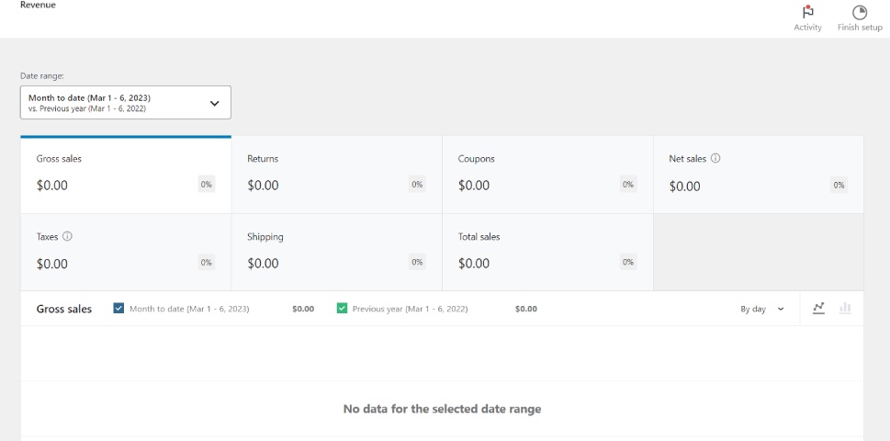890x441 pixels.
Task: Uncheck Previous year legend checkbox
Action: point(342,309)
